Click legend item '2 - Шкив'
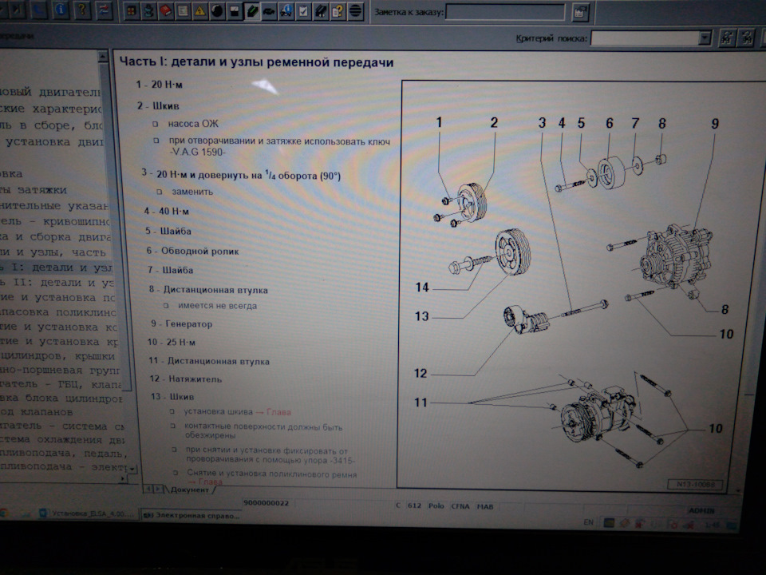Image resolution: width=766 pixels, height=575 pixels. pos(158,105)
